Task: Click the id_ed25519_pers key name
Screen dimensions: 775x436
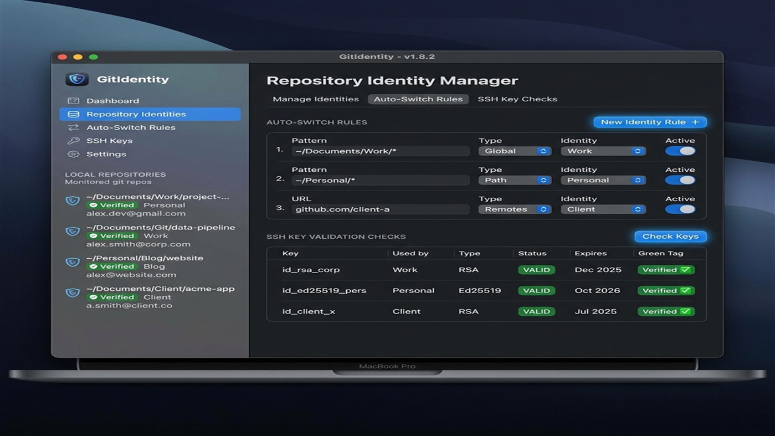Action: pos(324,290)
